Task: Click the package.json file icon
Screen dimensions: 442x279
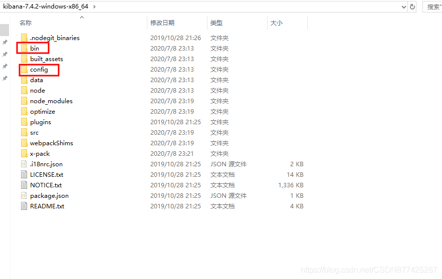Action: (24, 195)
